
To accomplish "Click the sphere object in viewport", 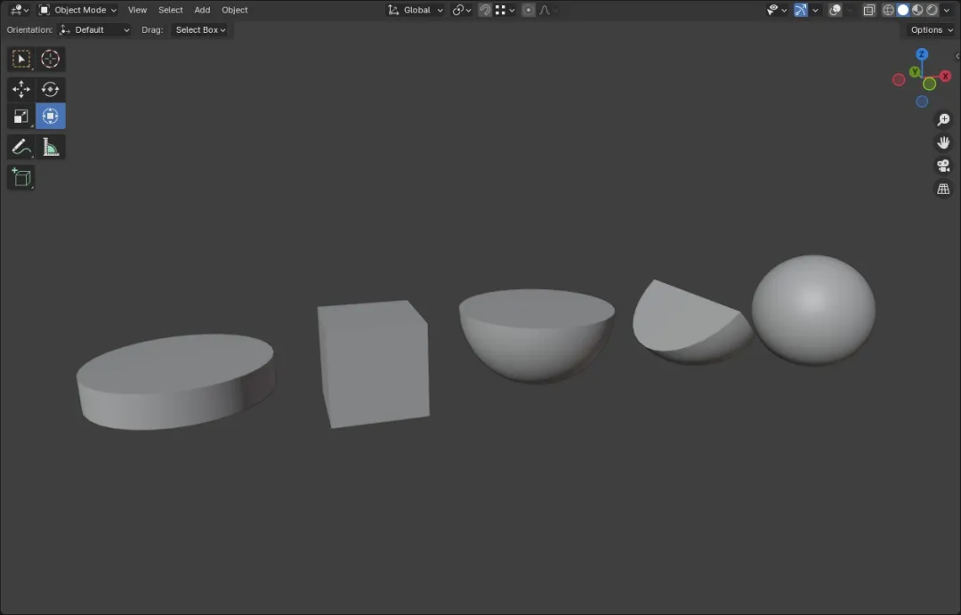I will point(813,310).
